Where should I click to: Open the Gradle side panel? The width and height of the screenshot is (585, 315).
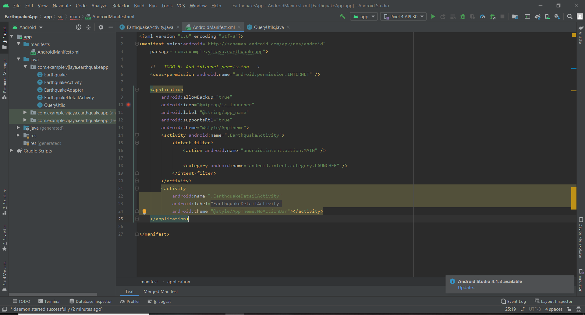581,35
